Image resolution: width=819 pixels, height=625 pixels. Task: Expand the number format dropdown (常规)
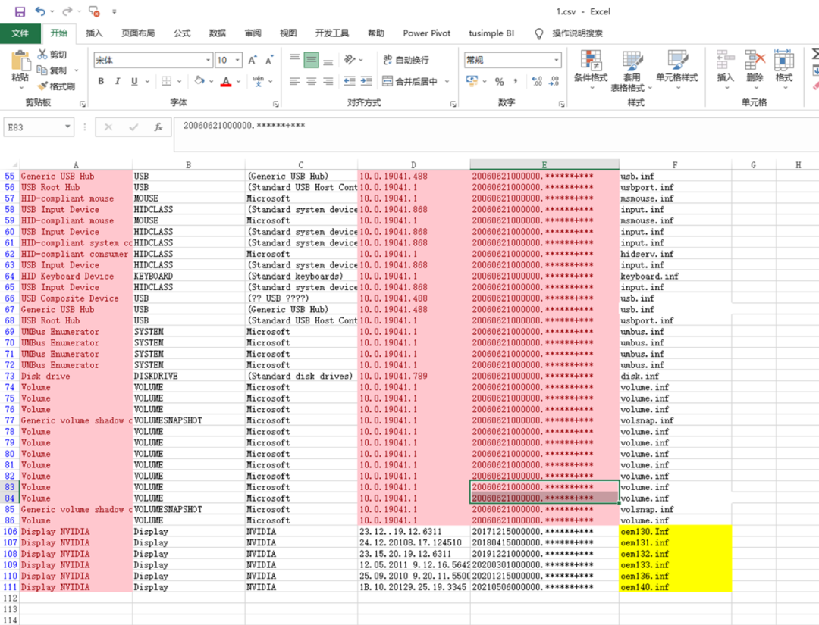(556, 60)
